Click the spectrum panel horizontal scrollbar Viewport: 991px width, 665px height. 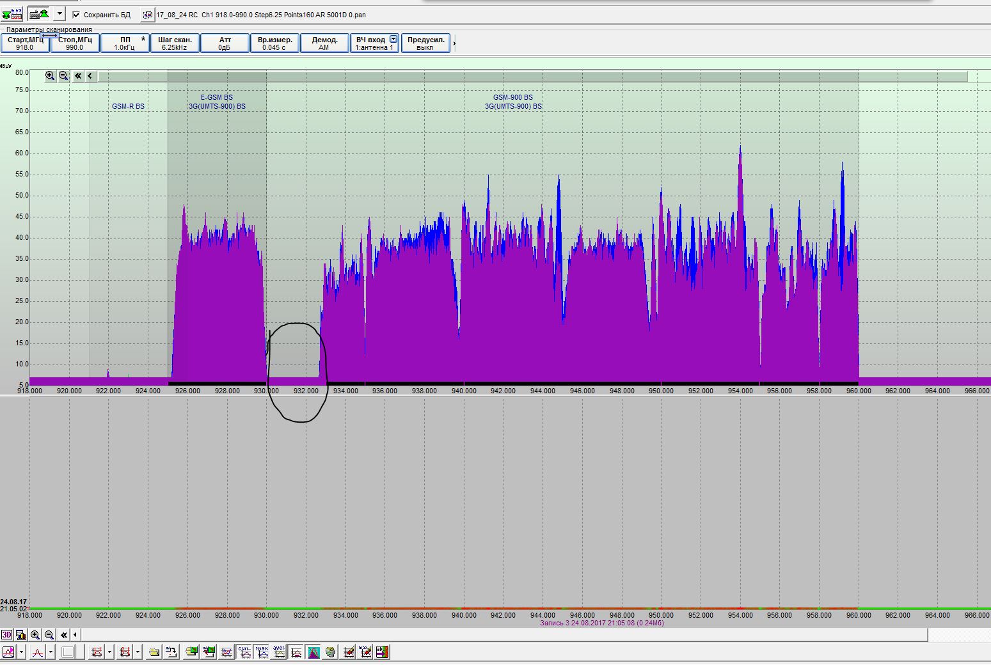tap(533, 76)
